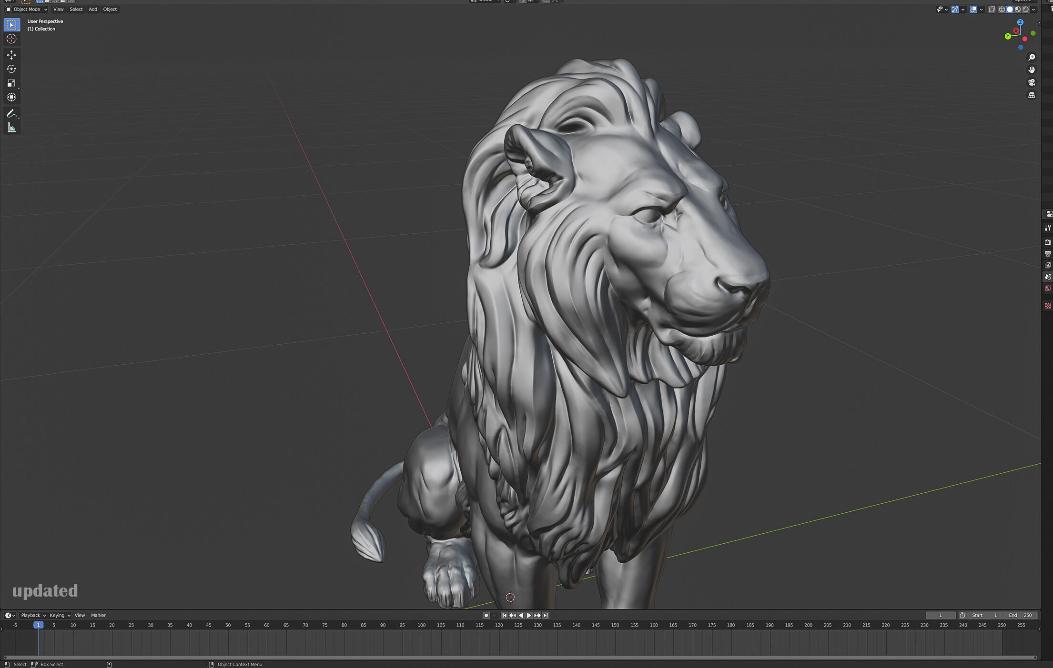Activate the Annotate pencil tool
The width and height of the screenshot is (1053, 668).
(x=11, y=114)
